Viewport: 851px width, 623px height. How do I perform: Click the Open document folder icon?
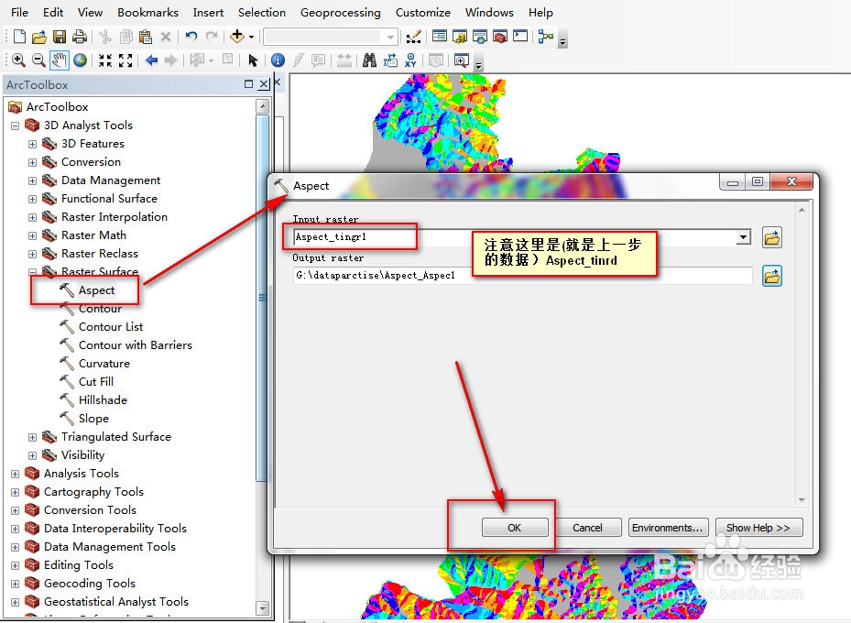39,37
